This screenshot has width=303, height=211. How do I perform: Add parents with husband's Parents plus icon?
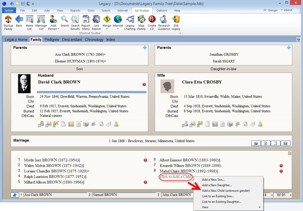(145, 48)
